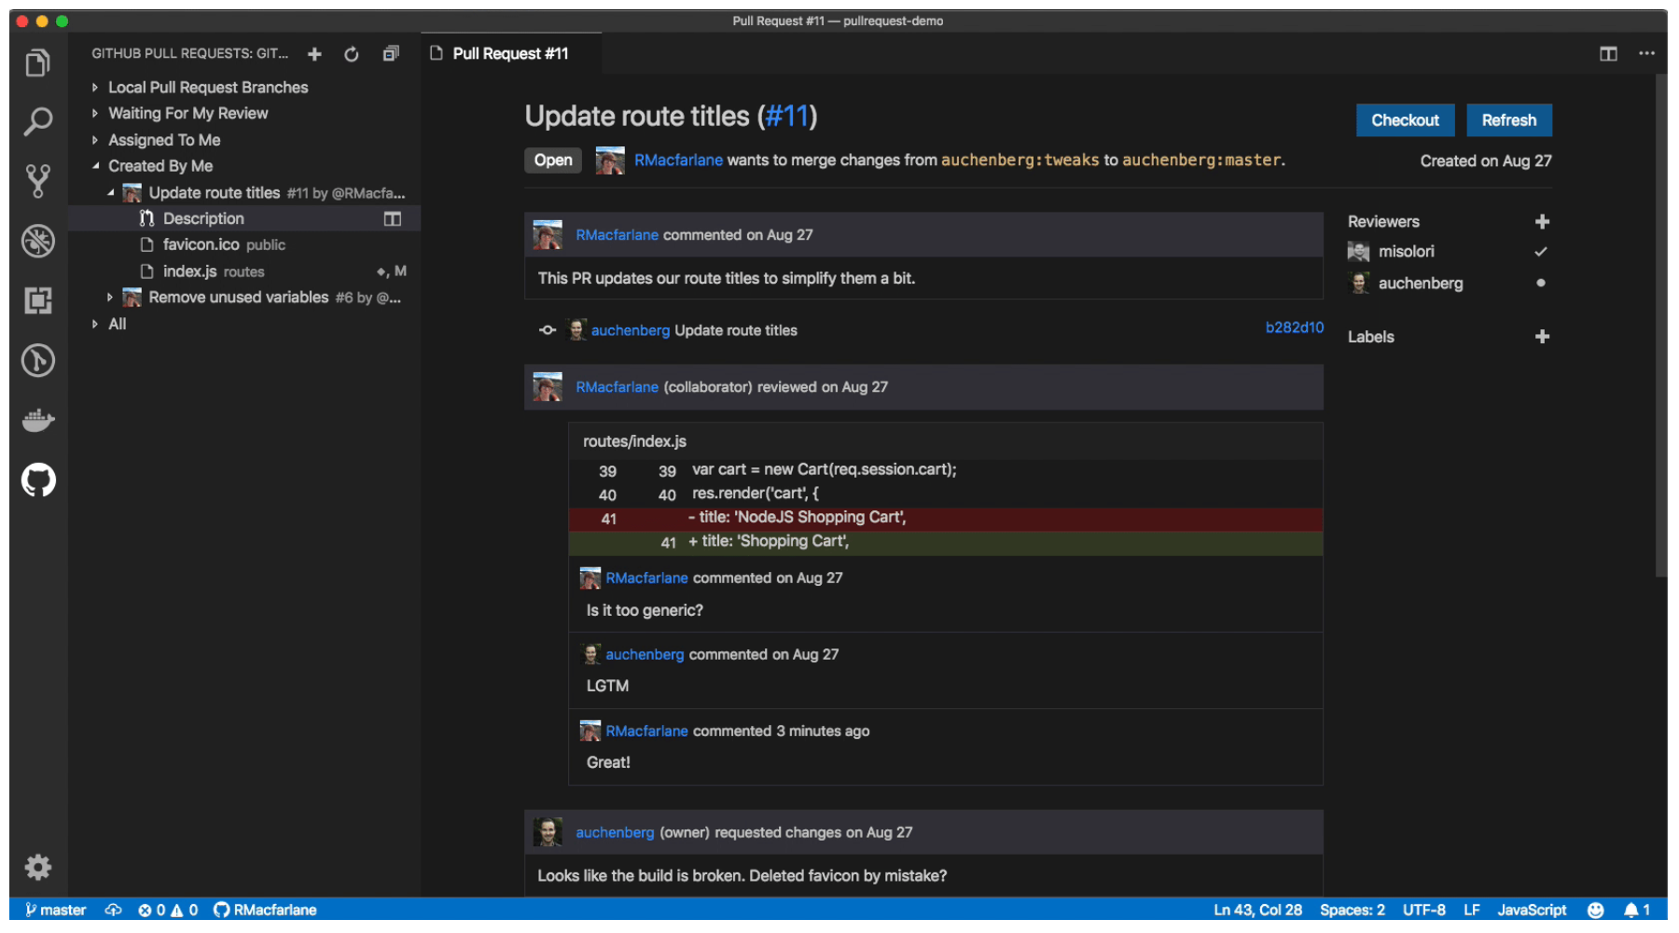Screen dimensions: 1679x933
Task: Show errors and warnings in status bar
Action: click(168, 910)
